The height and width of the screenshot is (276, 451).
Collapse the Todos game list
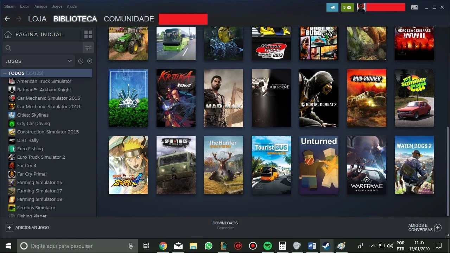point(5,73)
